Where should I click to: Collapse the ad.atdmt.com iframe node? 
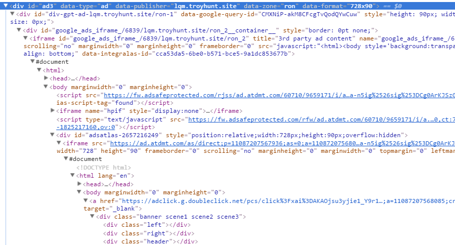59,143
